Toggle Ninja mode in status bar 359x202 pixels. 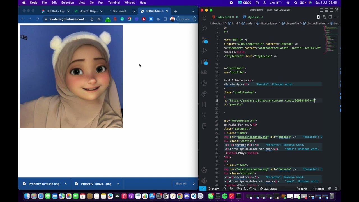[x=302, y=189]
